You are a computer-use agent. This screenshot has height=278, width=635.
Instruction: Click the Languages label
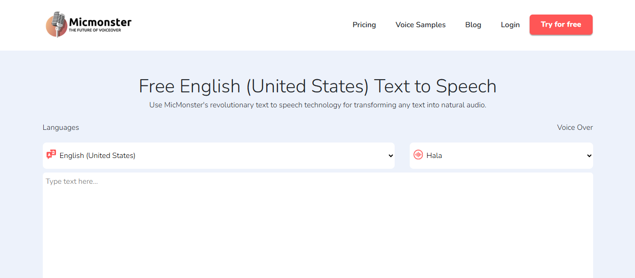(61, 128)
